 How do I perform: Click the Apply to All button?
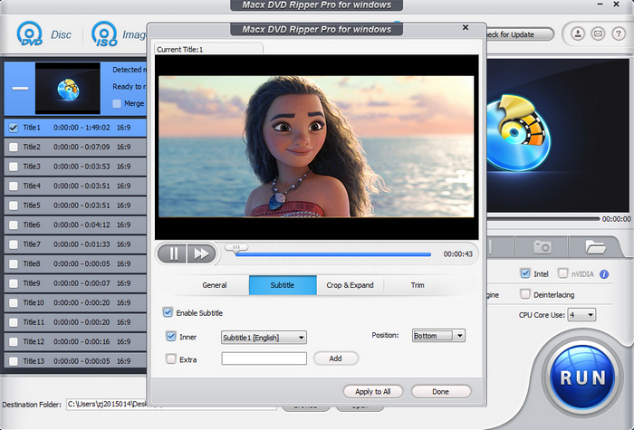pyautogui.click(x=373, y=391)
